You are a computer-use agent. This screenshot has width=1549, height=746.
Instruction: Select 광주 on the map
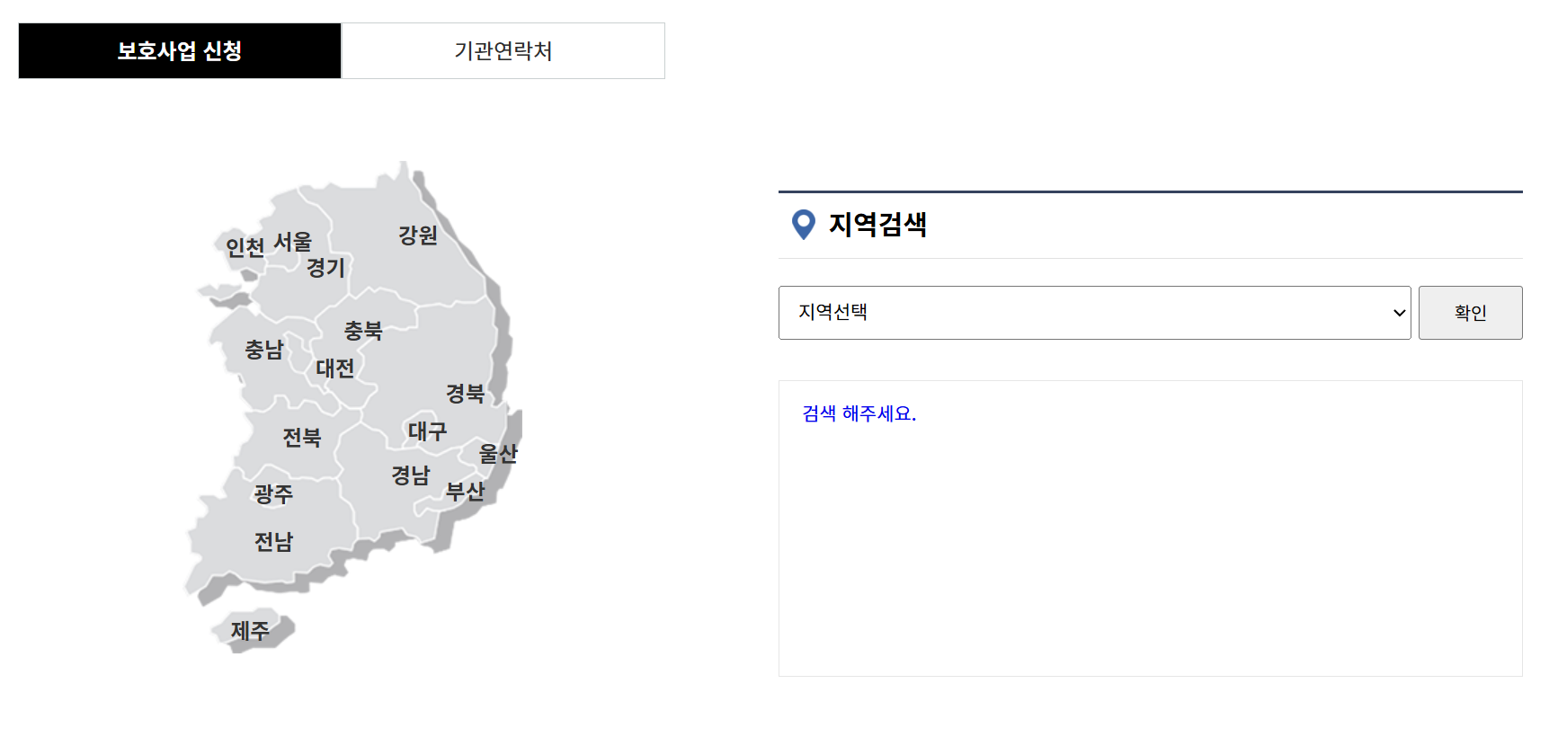click(x=273, y=494)
